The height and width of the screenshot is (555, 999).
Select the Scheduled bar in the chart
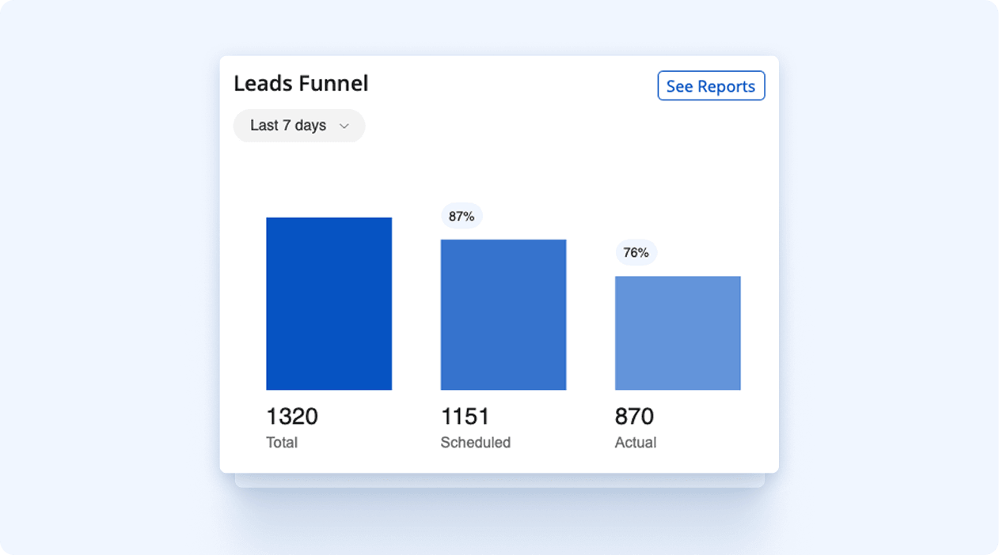tap(503, 315)
